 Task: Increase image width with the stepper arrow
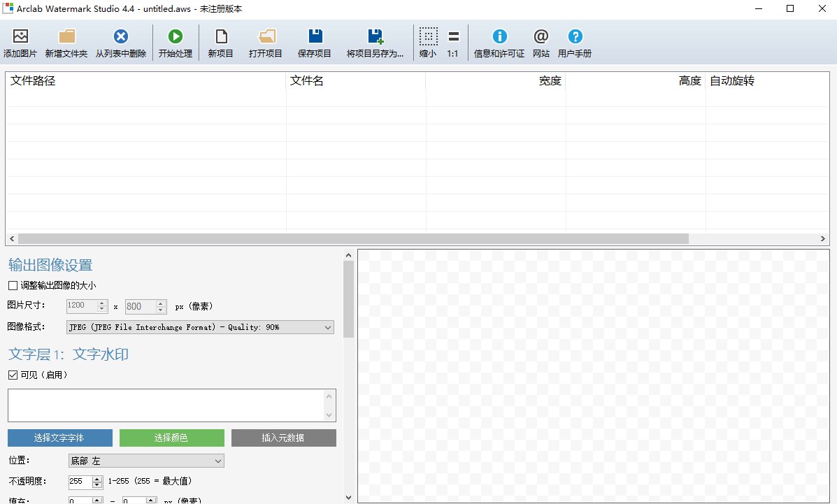pos(103,303)
